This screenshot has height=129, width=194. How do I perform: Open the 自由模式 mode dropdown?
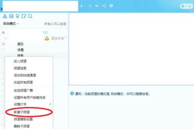11,24
